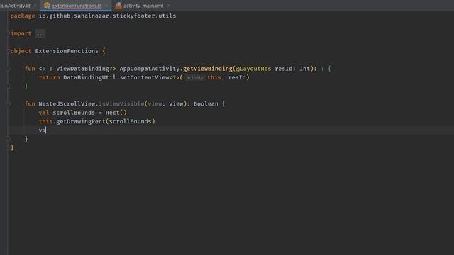Place the cursor after the typed 'va' text
454x255 pixels.
pyautogui.click(x=46, y=130)
